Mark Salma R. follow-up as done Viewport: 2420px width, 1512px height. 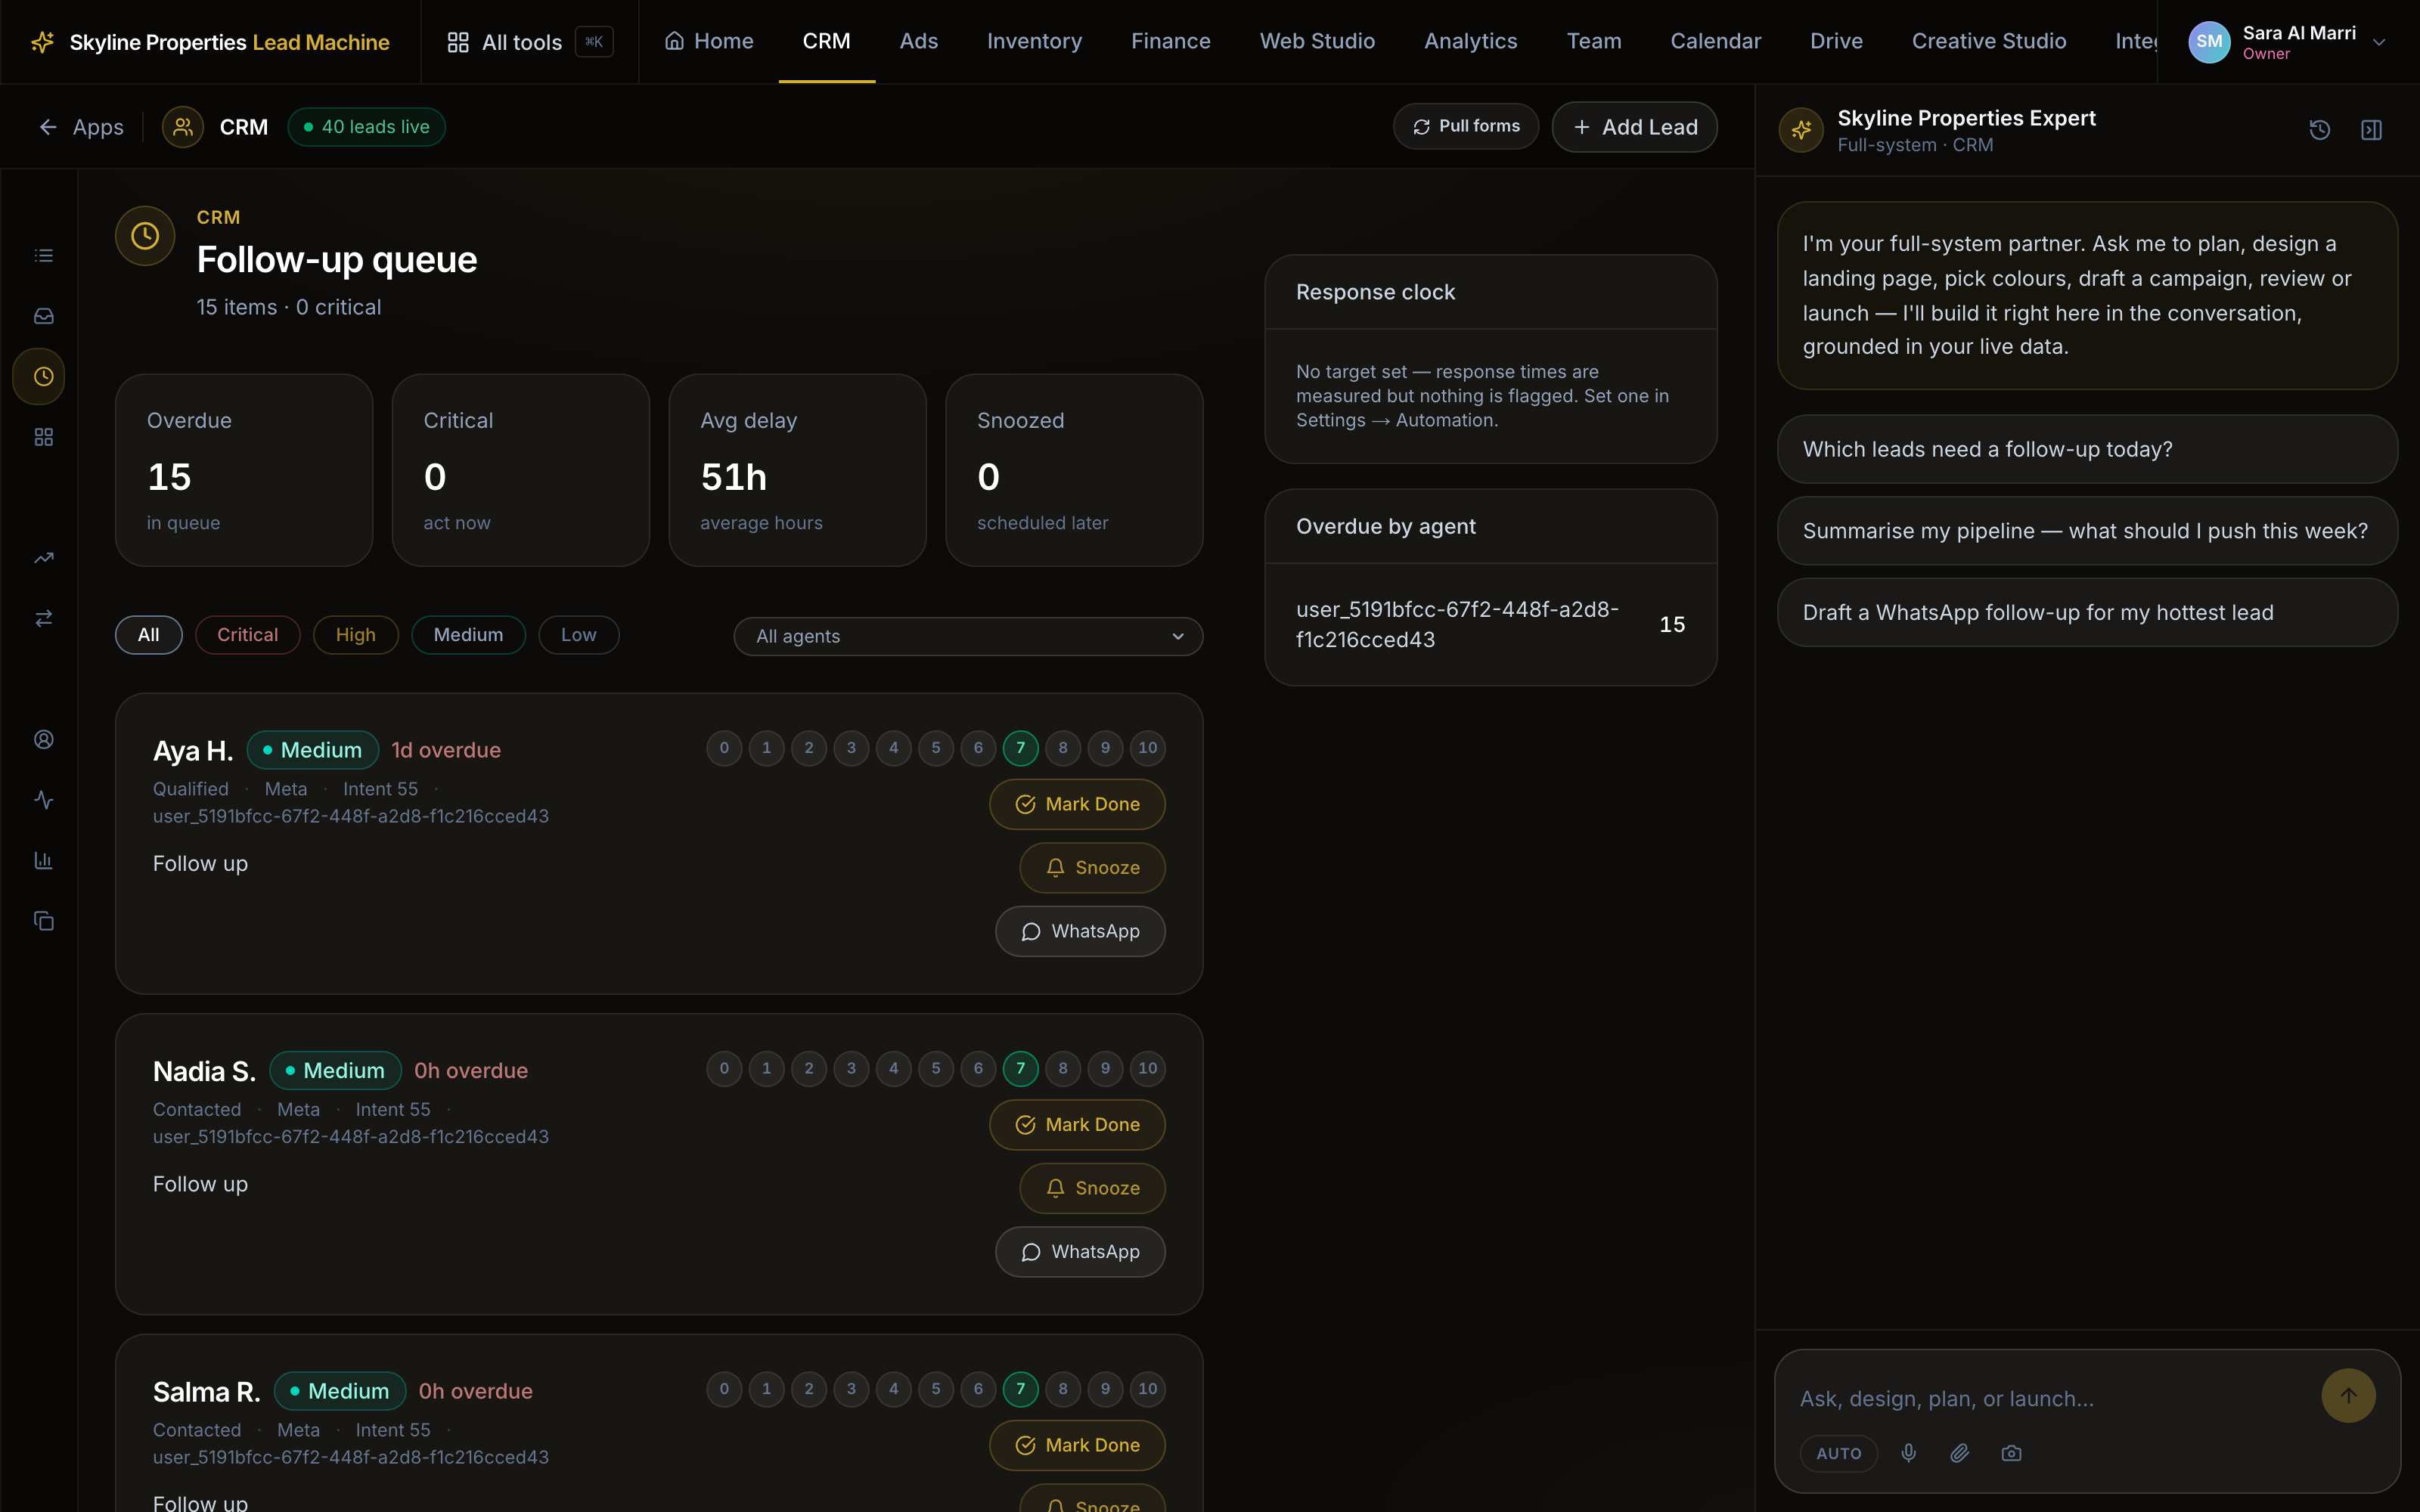click(1078, 1445)
